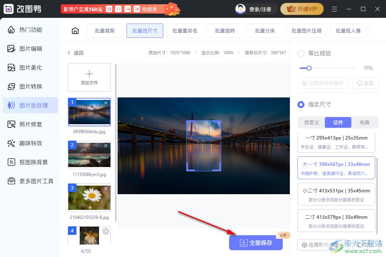The image size is (386, 257).
Task: Click the 78% scale value
Action: point(368,68)
